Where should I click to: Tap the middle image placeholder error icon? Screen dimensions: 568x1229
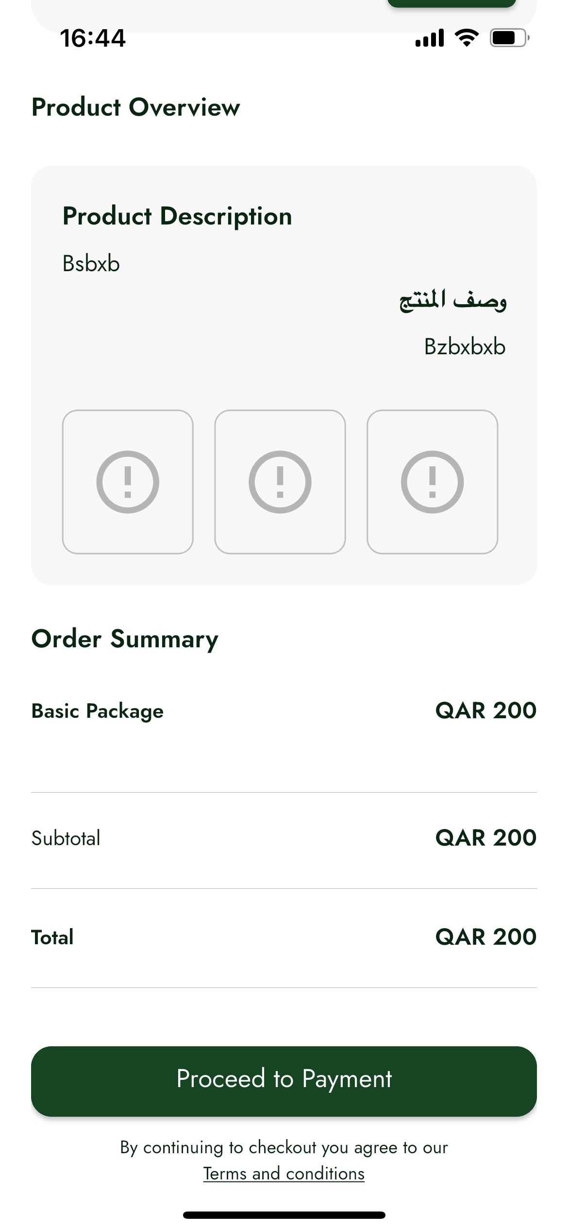point(280,482)
